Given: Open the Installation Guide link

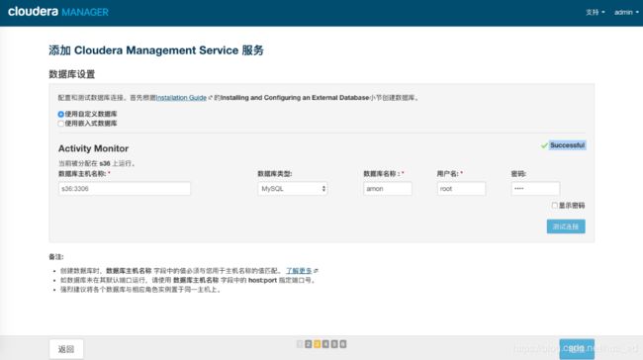Looking at the screenshot, I should coord(181,98).
